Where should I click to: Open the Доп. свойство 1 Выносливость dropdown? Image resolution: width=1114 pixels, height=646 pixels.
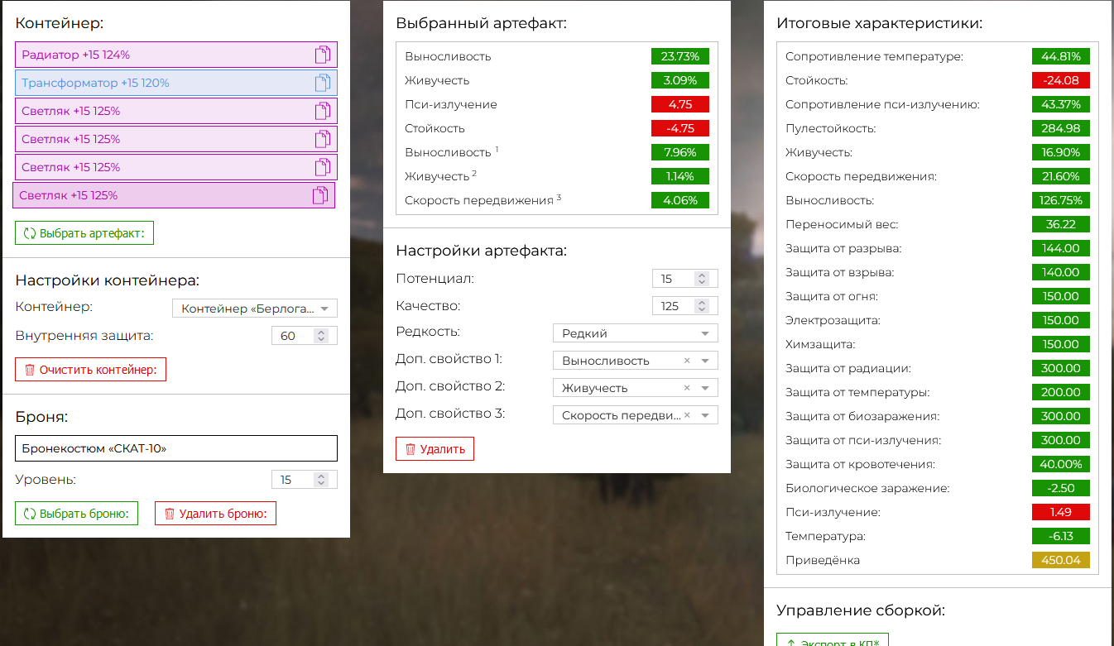click(636, 361)
